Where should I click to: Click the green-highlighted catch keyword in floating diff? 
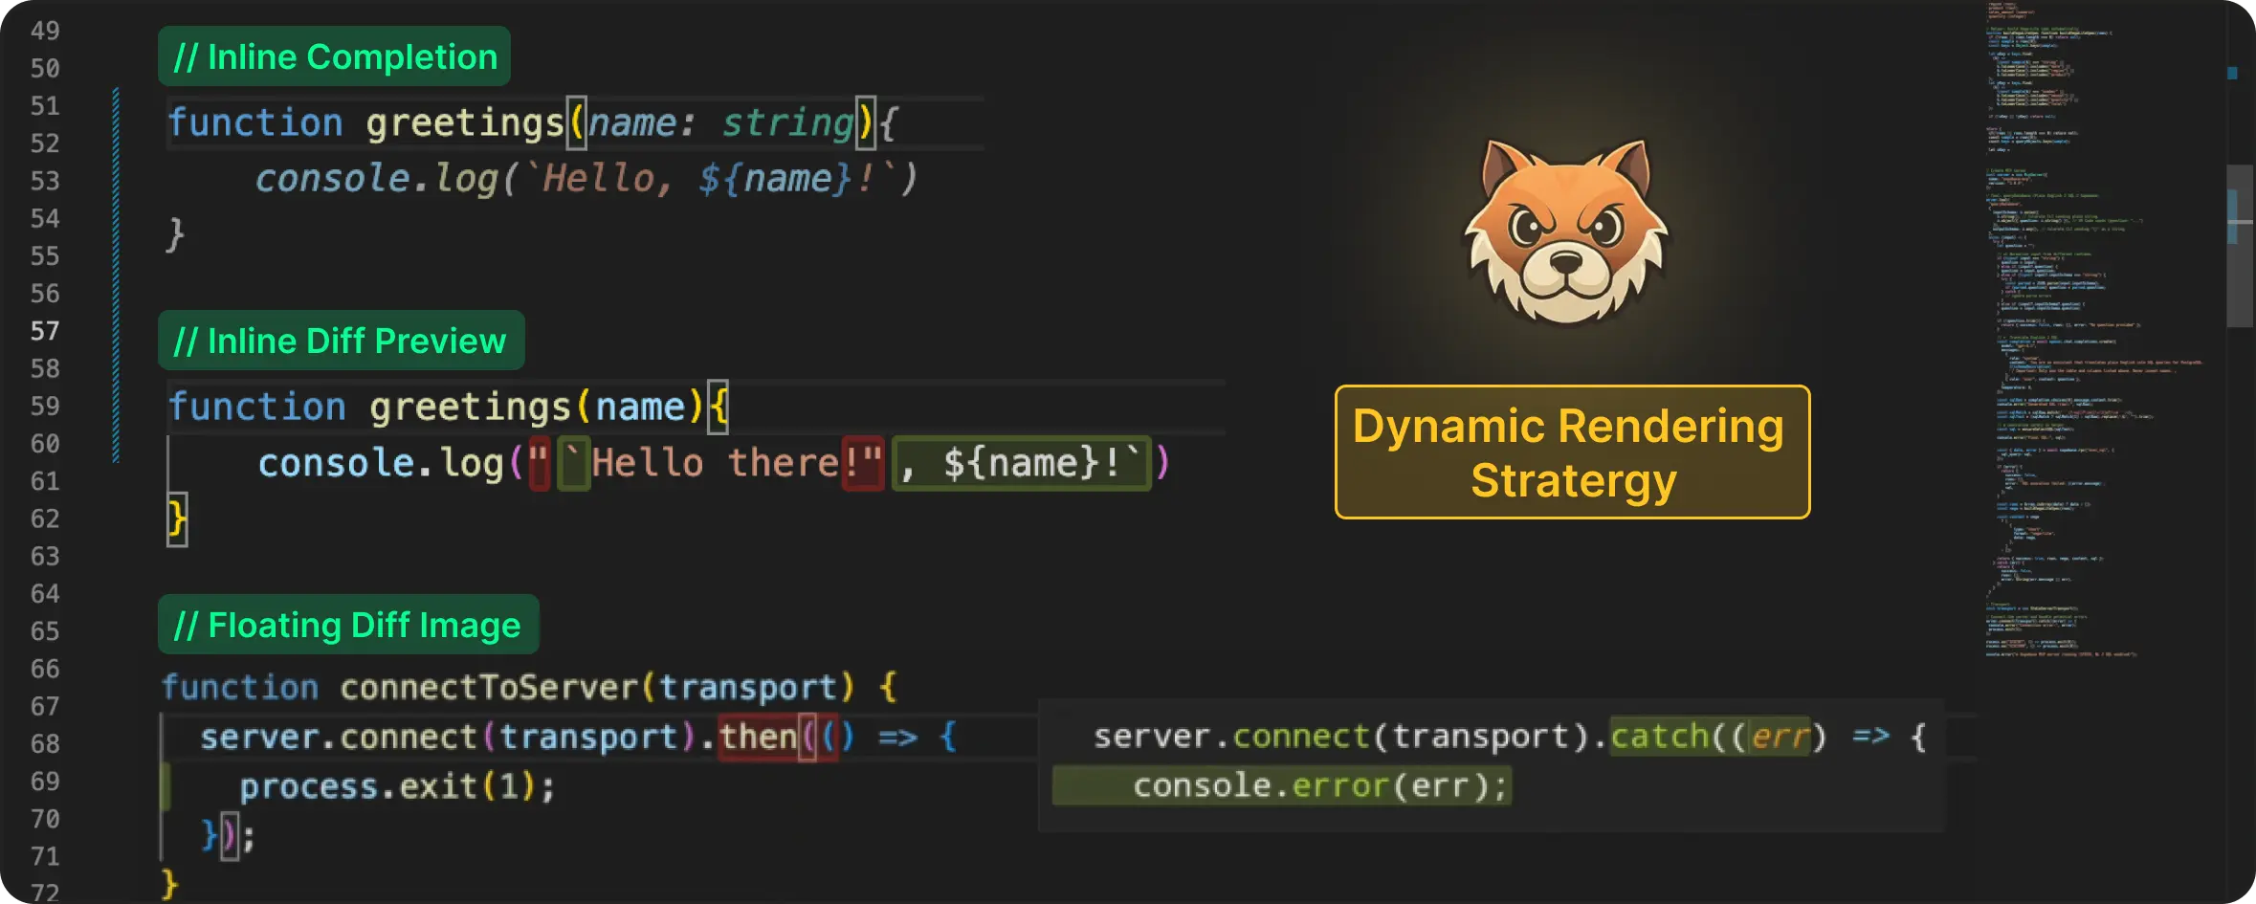[x=1659, y=737]
